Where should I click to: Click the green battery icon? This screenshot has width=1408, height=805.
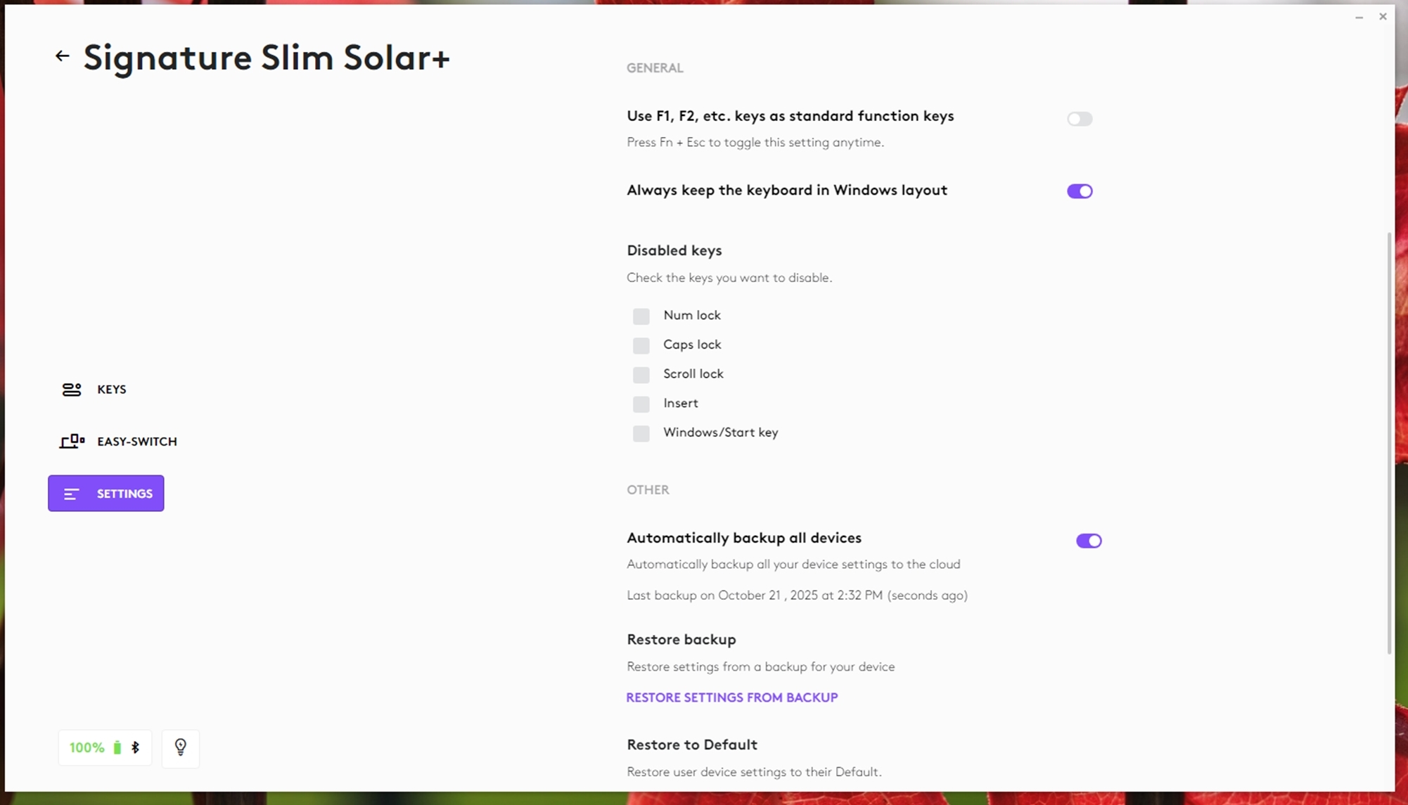coord(117,748)
